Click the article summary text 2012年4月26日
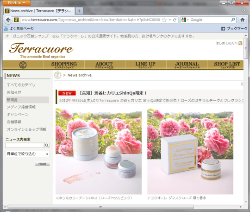 [151, 100]
